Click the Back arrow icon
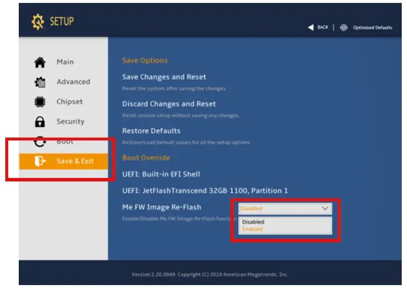The image size is (407, 288). (311, 27)
